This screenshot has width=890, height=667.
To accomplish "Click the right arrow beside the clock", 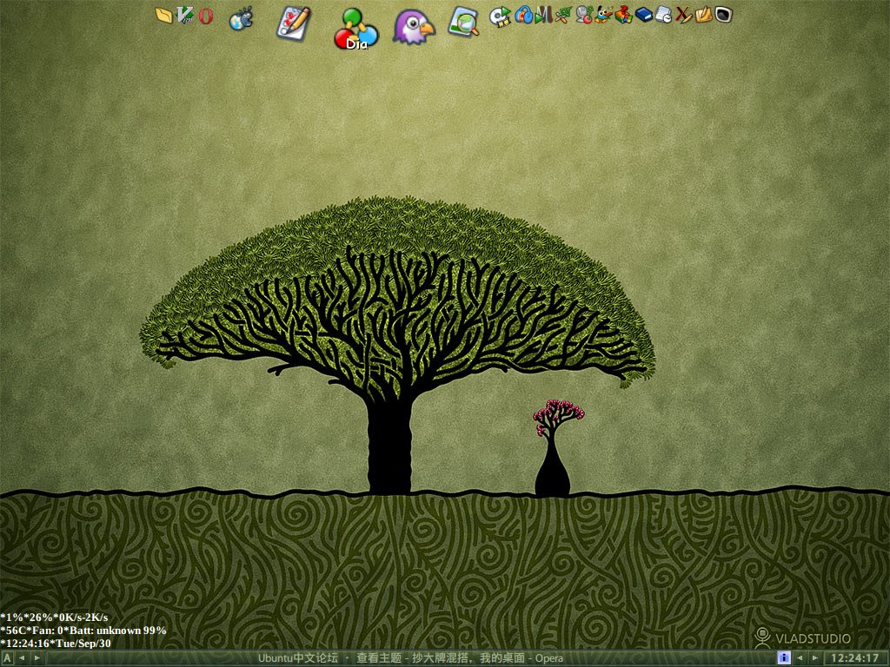I will pos(815,658).
